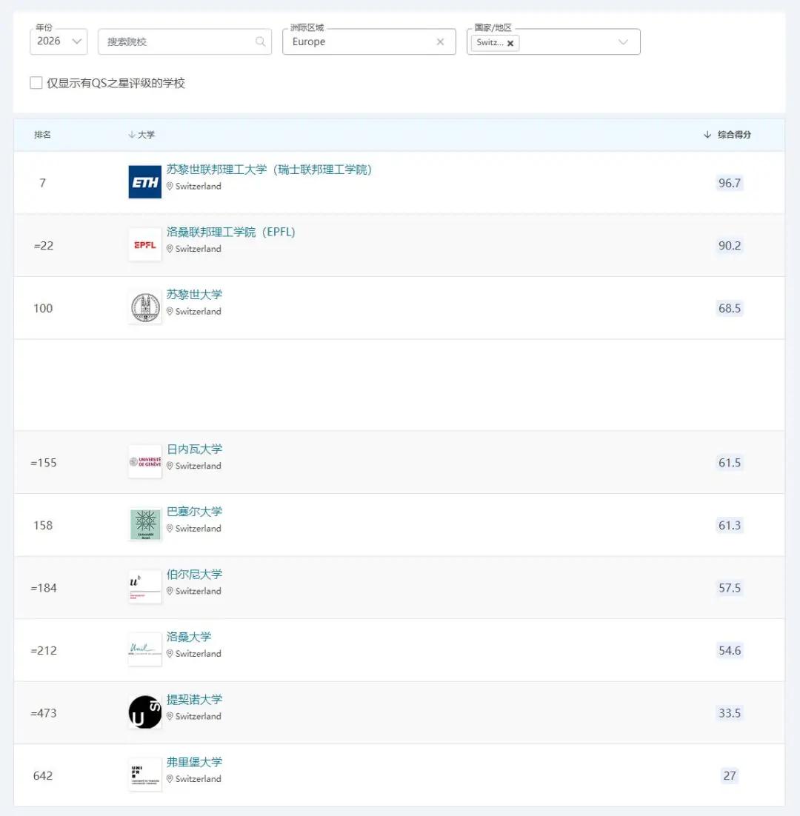Open 伯尔尼大学 link
800x816 pixels.
[x=194, y=575]
